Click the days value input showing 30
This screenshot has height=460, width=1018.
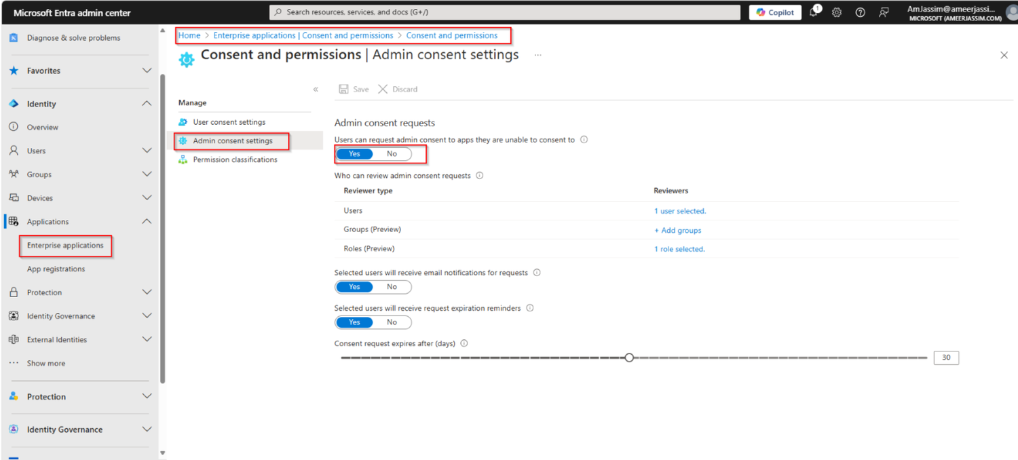[x=945, y=357]
